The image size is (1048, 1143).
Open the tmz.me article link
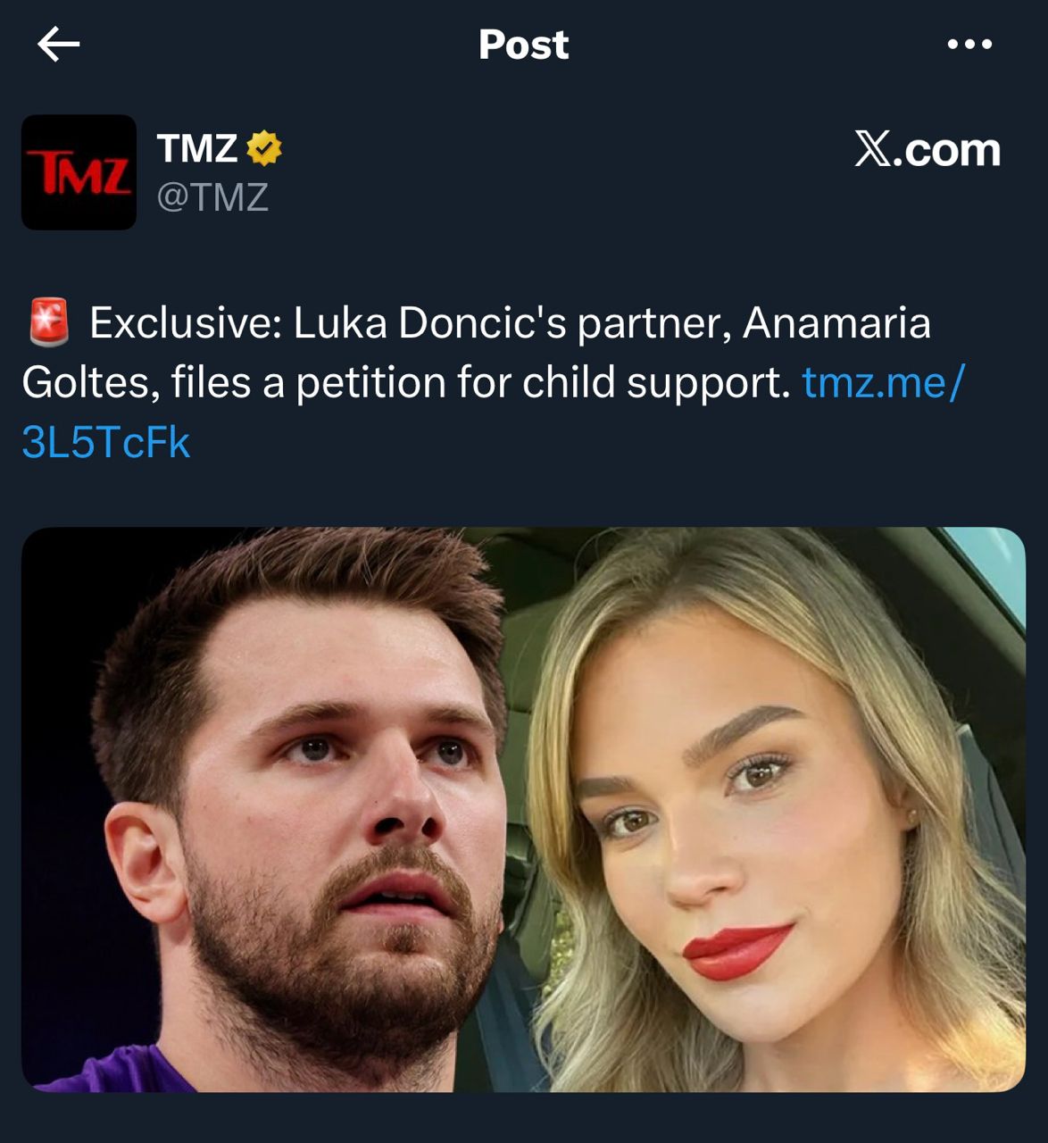pos(882,383)
